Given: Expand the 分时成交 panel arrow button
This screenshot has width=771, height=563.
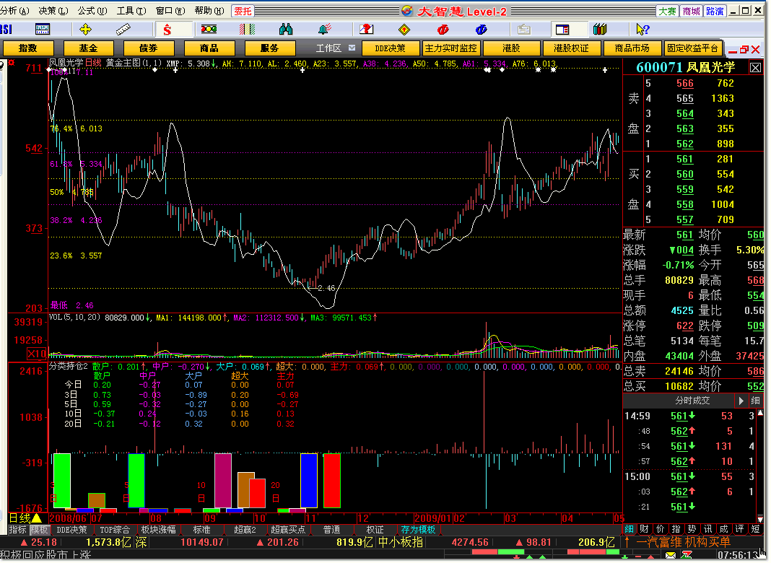Looking at the screenshot, I should click(x=741, y=401).
